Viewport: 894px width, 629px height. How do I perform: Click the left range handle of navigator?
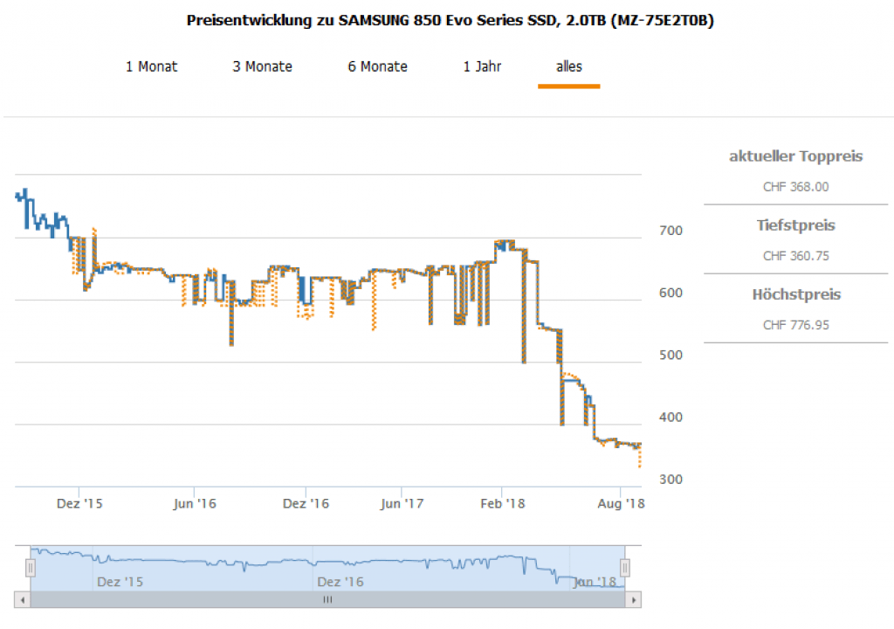(30, 568)
